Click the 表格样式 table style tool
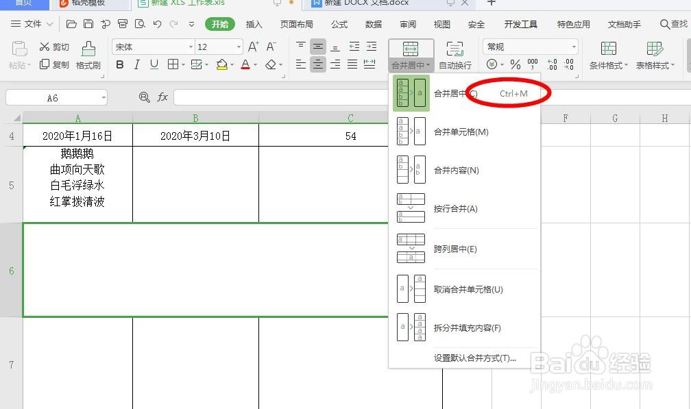 tap(653, 56)
